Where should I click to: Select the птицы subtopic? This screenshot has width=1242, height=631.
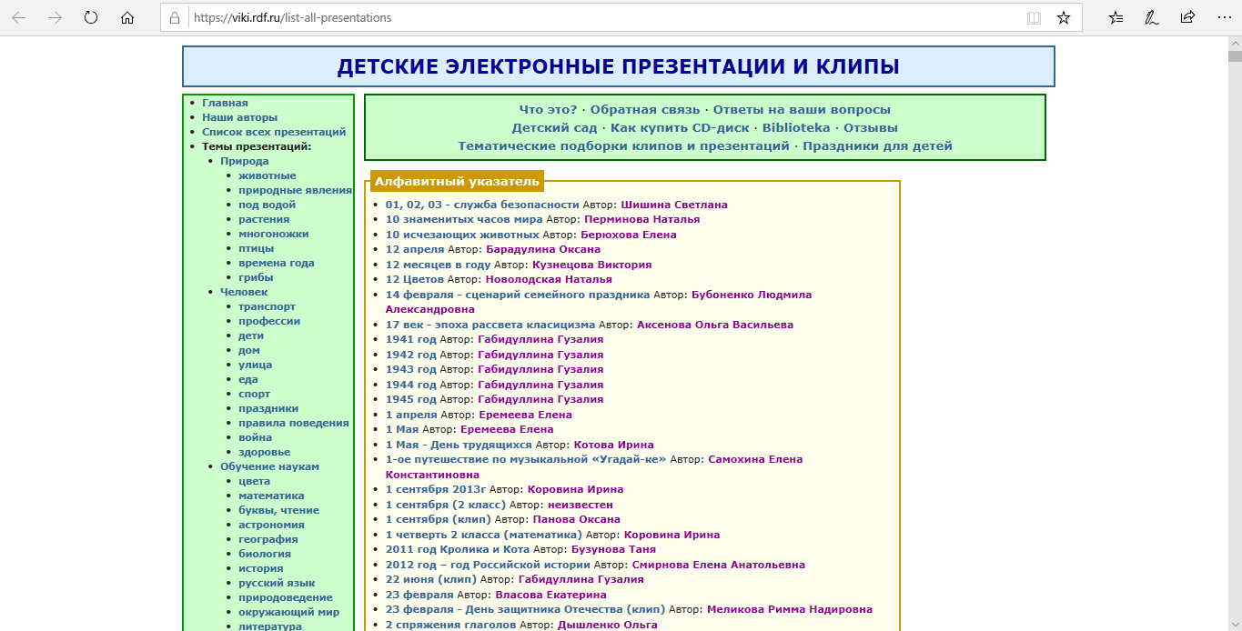click(x=256, y=248)
